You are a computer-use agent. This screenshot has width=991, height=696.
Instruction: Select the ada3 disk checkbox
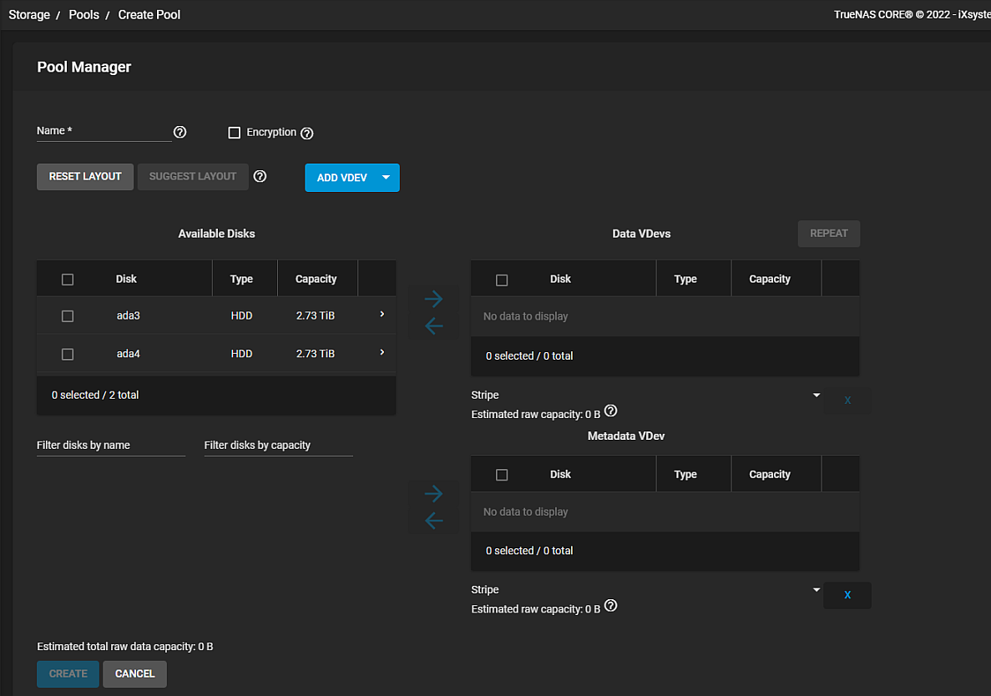[x=68, y=316]
